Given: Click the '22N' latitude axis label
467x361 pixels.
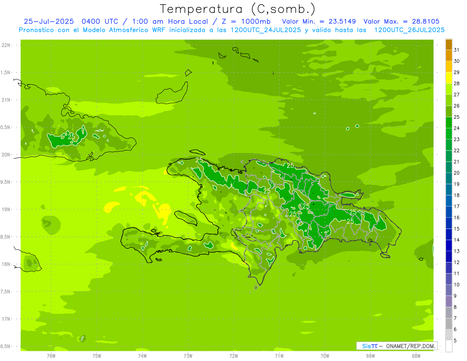Looking at the screenshot, I should point(6,45).
